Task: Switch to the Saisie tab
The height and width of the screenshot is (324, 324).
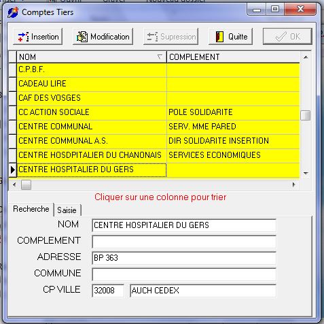Action: pos(67,210)
